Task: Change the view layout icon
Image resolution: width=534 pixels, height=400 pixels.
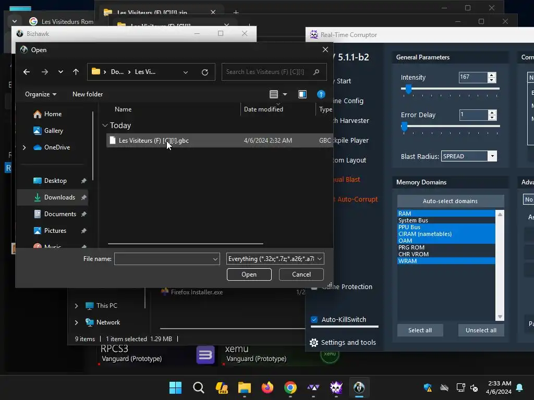Action: tap(274, 94)
